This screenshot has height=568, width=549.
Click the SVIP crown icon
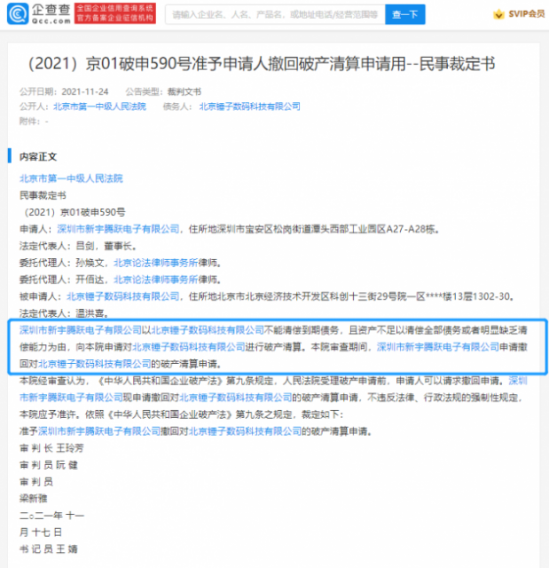click(498, 14)
